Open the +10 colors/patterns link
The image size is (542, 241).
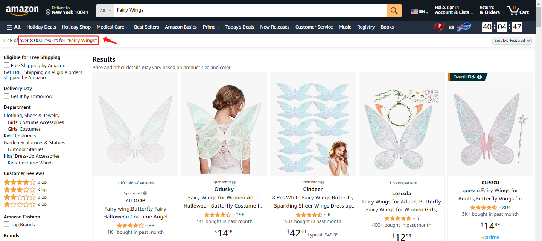[x=135, y=183]
